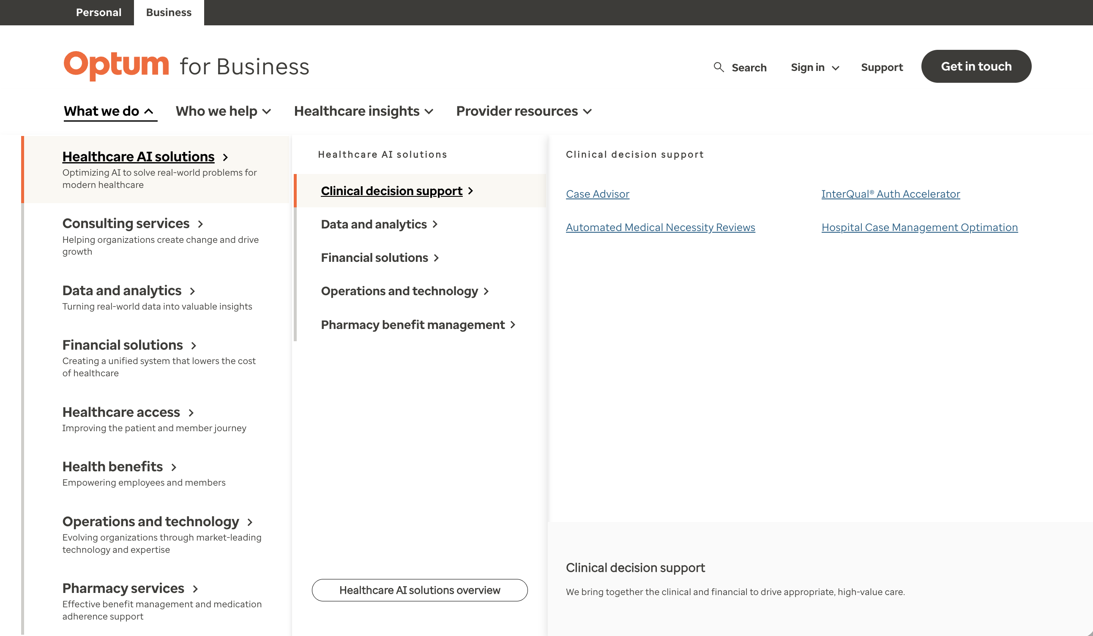Click arrow beside Pharmacy benefit management
The image size is (1093, 636).
point(513,325)
